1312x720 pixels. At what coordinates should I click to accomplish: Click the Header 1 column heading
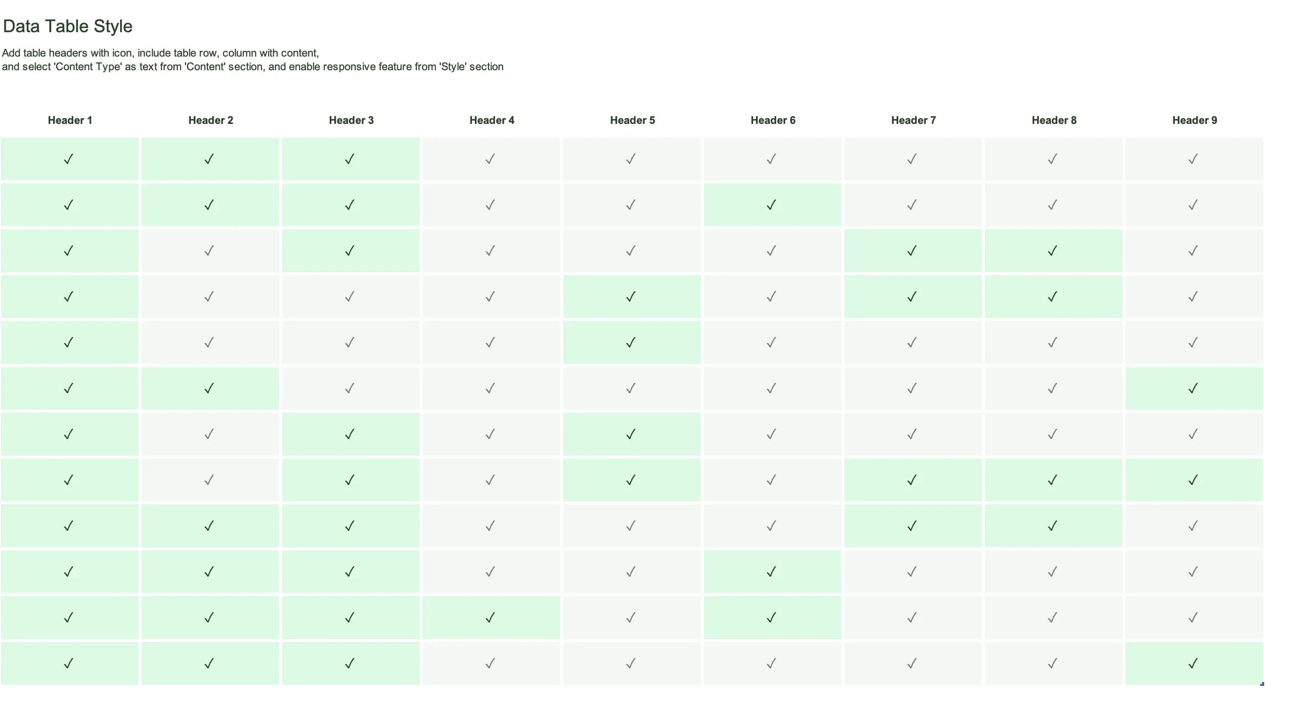point(70,120)
